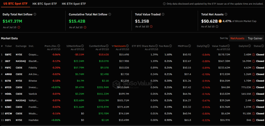Click the clock status icon in HODL row

point(254,94)
